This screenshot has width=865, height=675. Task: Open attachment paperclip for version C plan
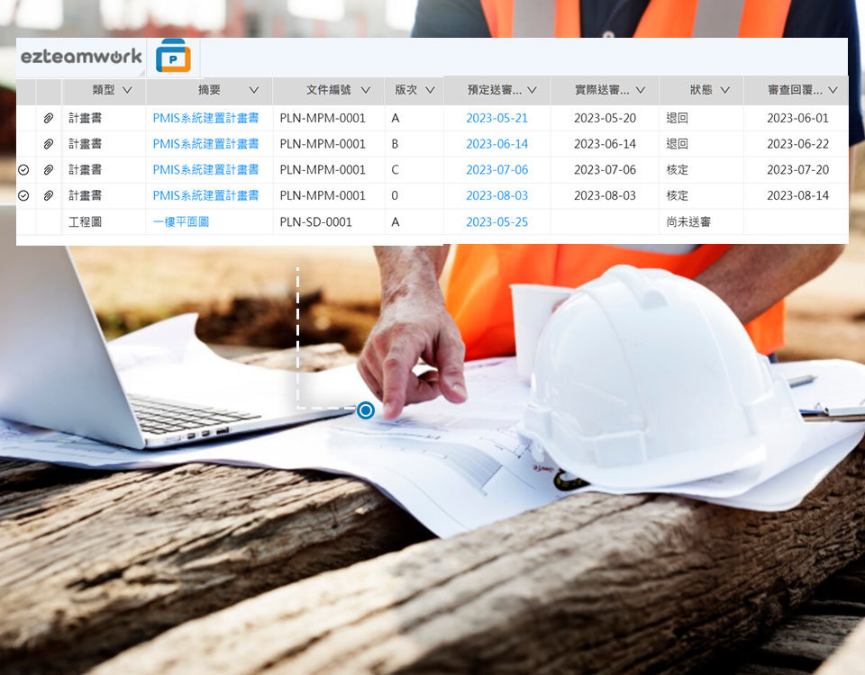click(49, 170)
